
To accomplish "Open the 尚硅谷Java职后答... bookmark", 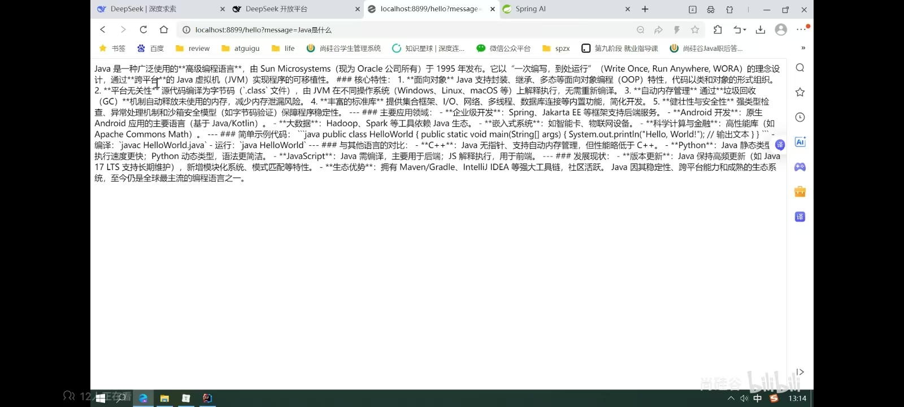I will (x=706, y=48).
